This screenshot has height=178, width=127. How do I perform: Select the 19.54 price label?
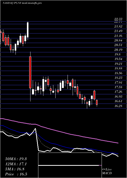(x=118, y=59)
